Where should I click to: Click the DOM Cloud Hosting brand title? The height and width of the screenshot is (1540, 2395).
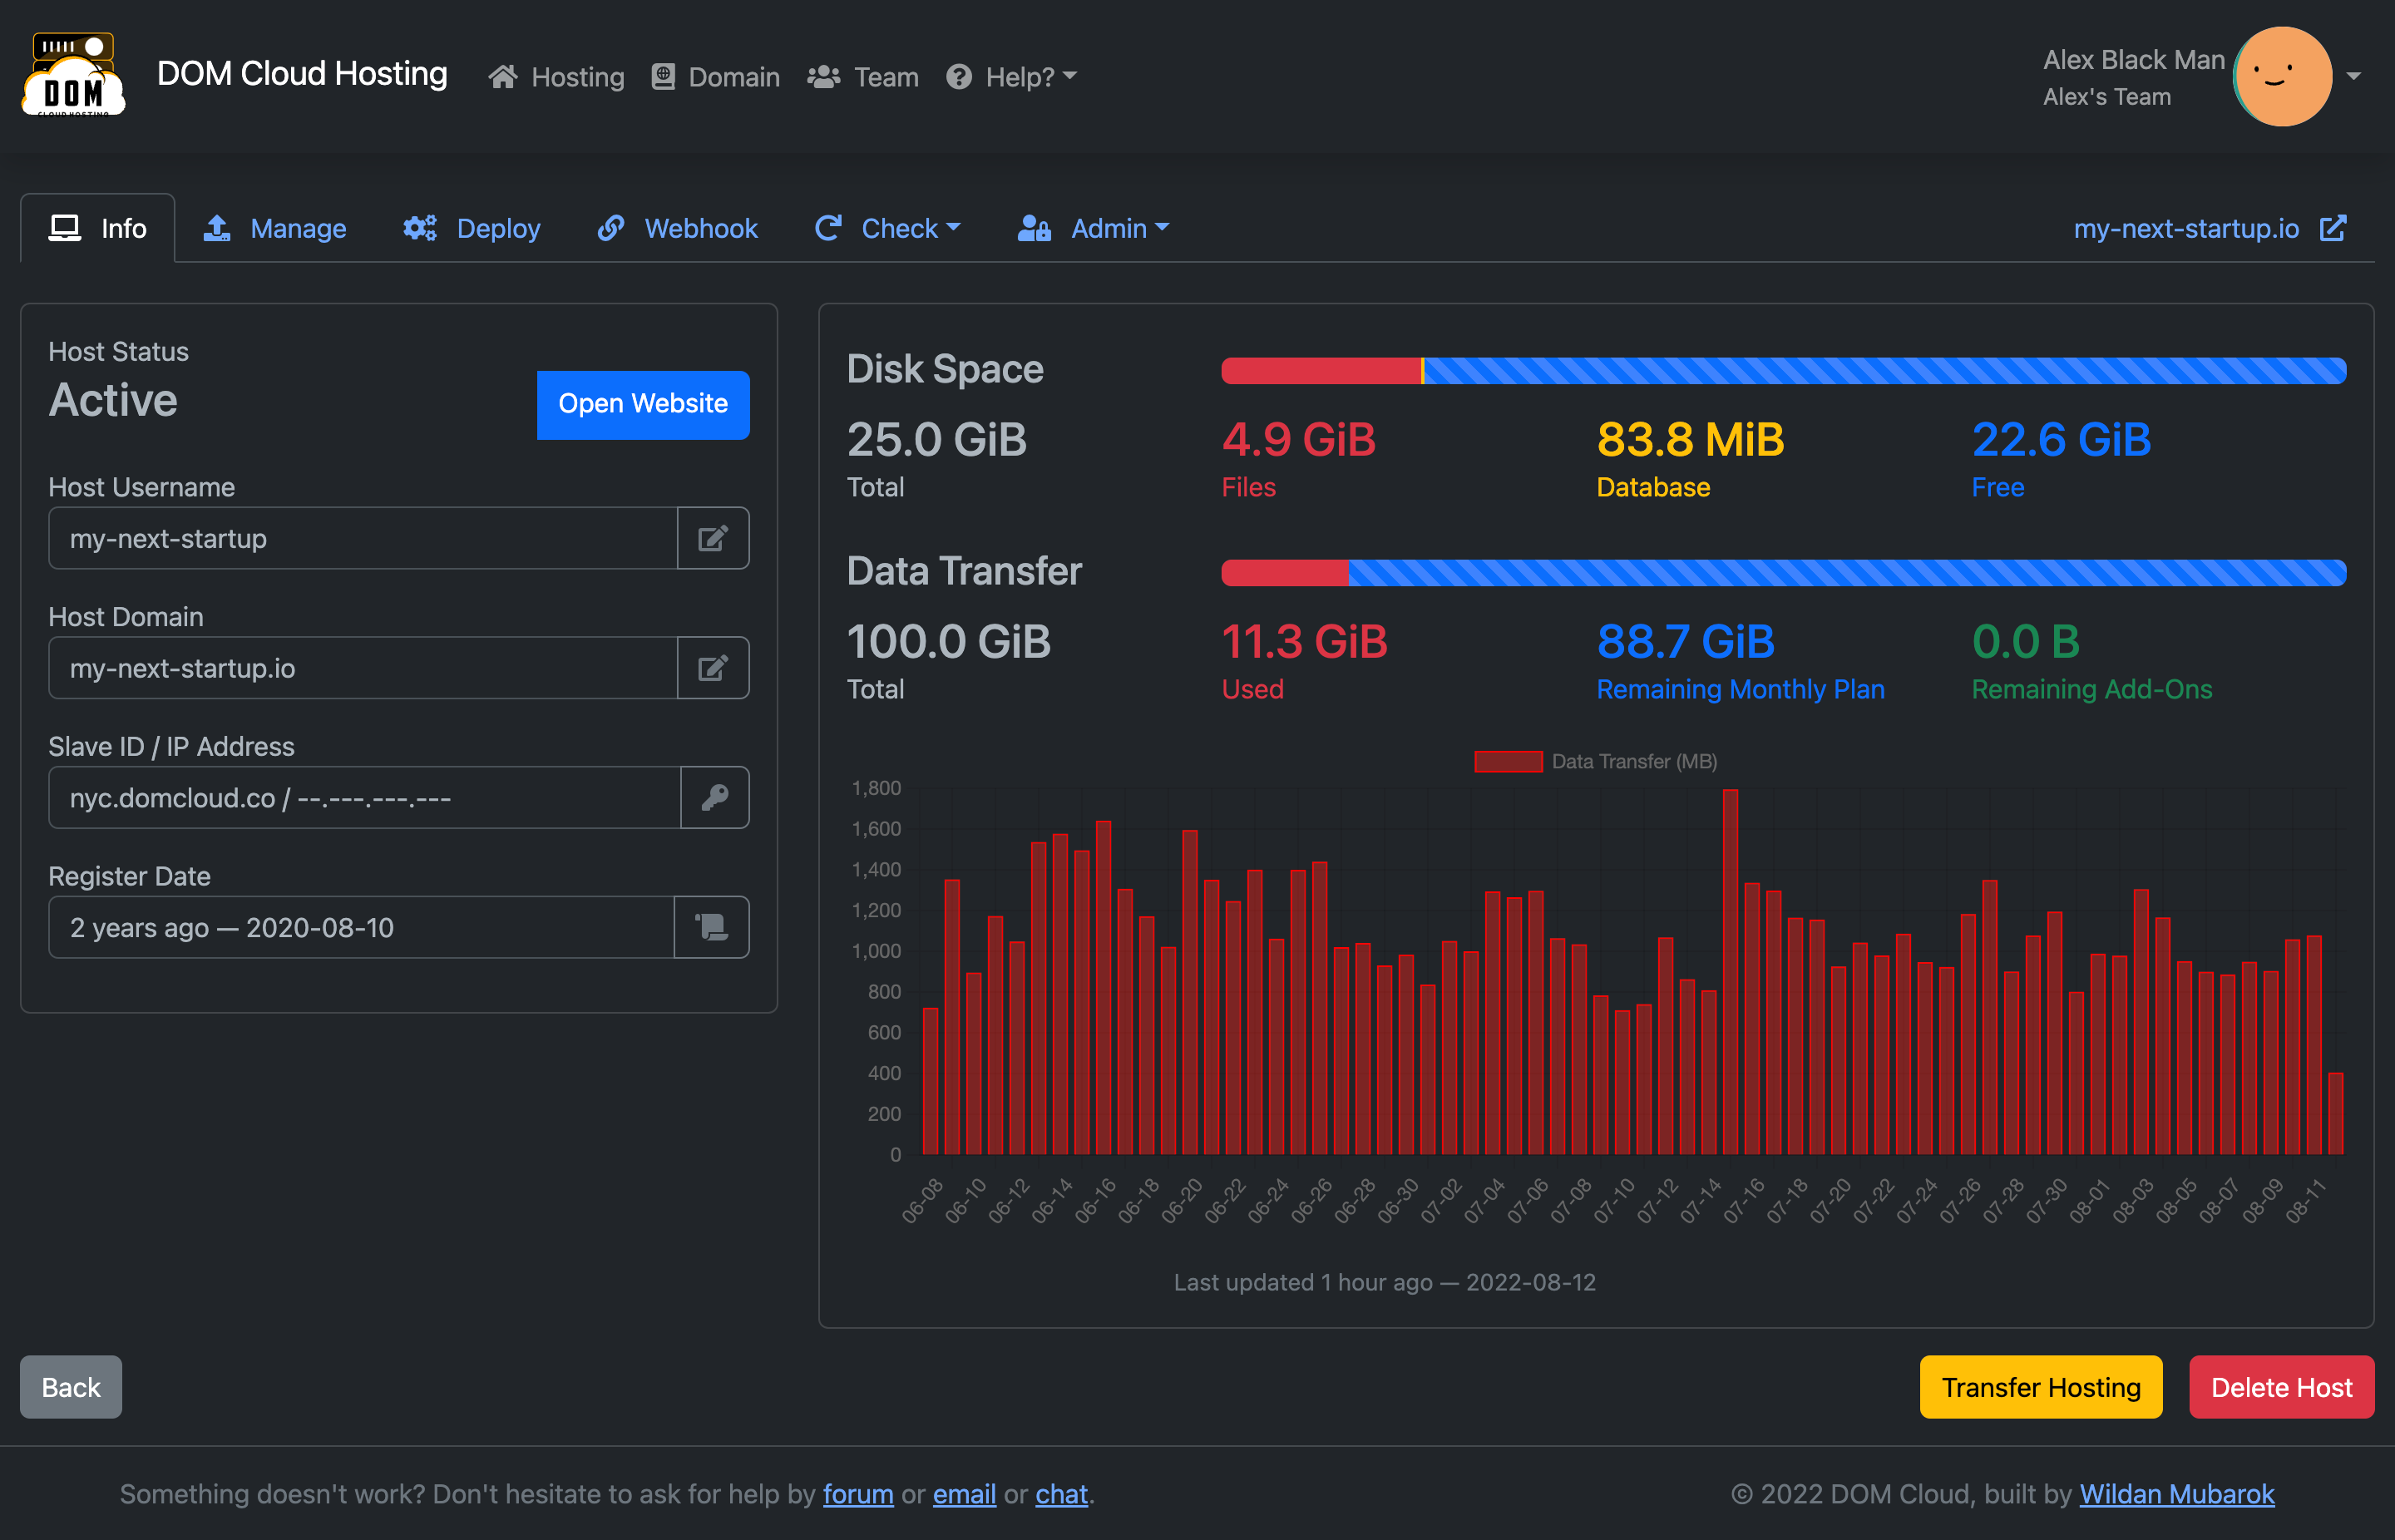pos(302,74)
